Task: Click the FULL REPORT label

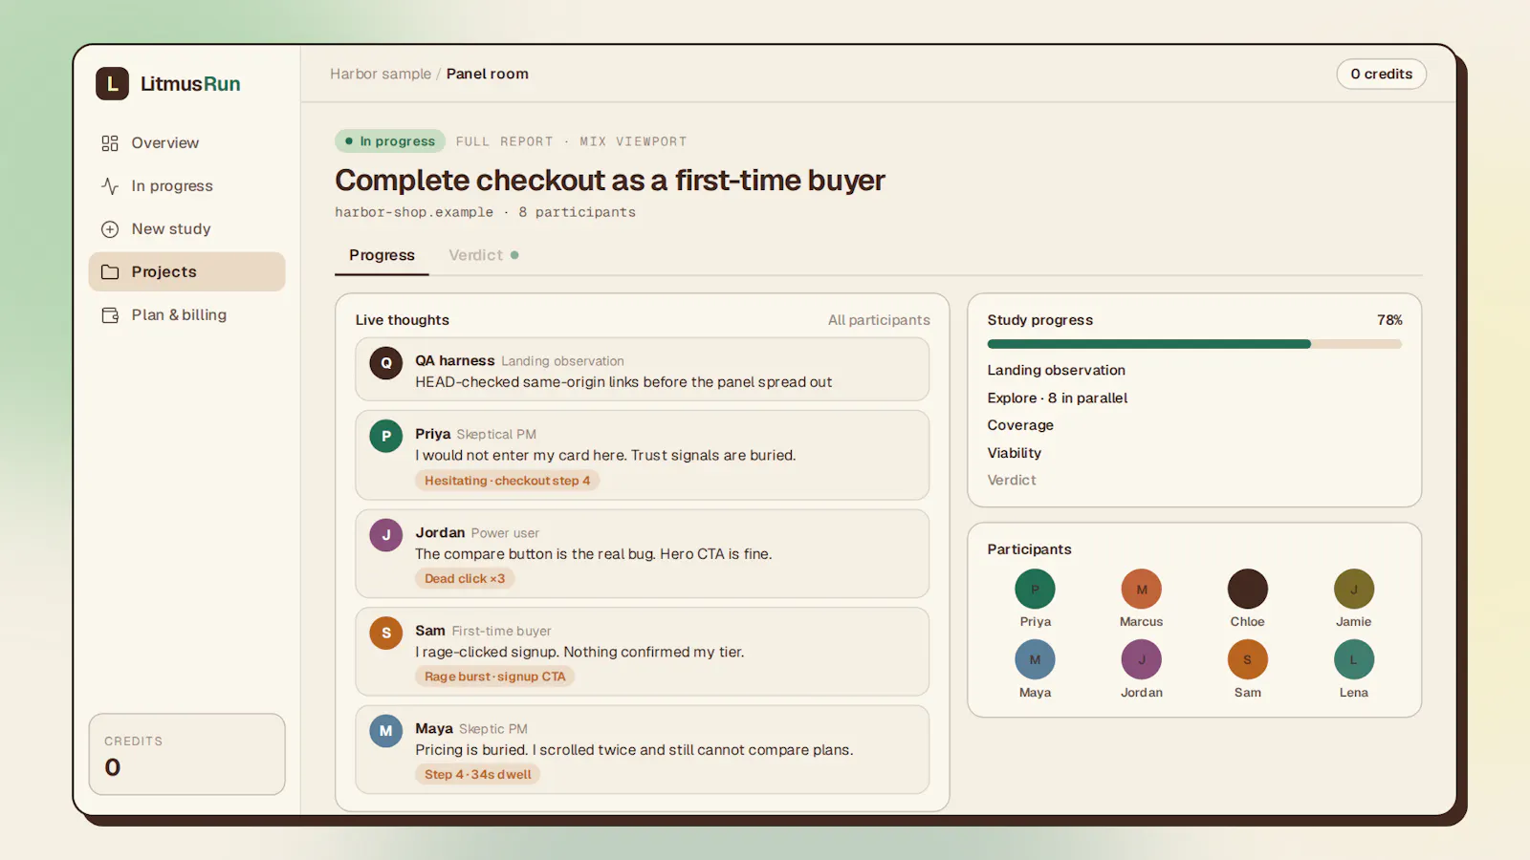Action: tap(504, 141)
